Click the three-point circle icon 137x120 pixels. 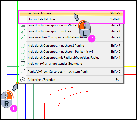click(23, 46)
